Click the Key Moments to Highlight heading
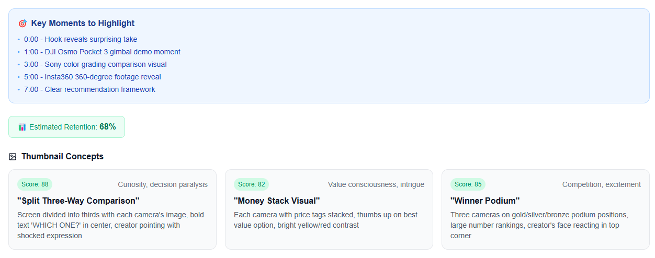The image size is (655, 258). [x=83, y=24]
